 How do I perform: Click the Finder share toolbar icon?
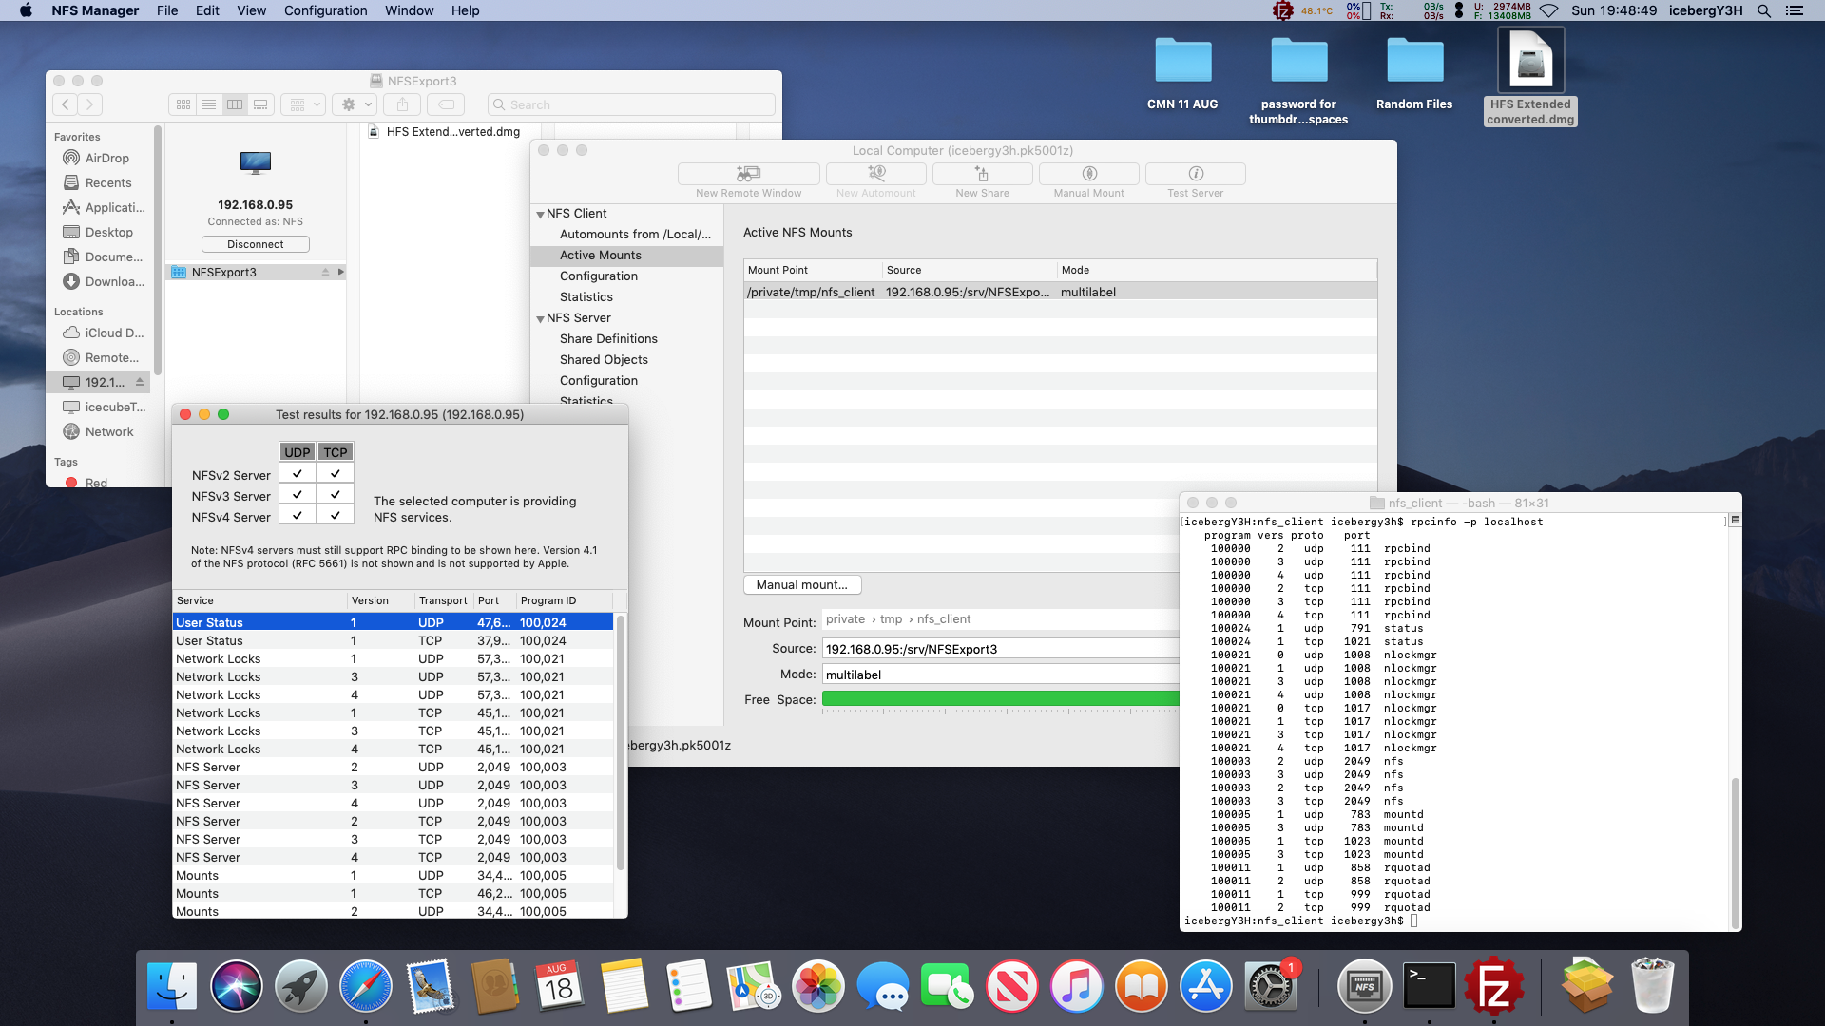point(402,104)
